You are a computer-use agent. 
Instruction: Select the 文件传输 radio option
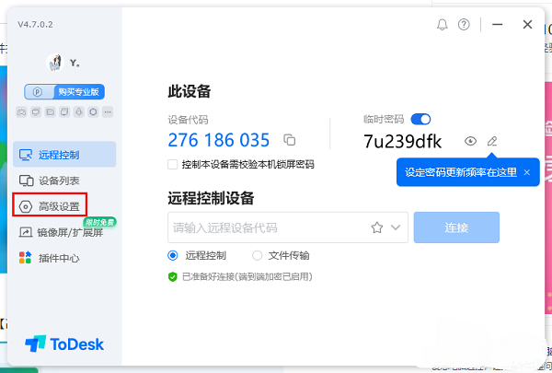click(258, 255)
